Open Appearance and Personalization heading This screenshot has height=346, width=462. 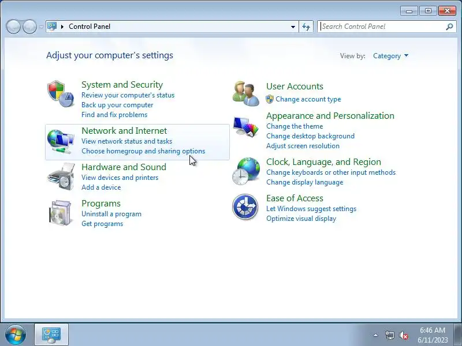tap(330, 116)
